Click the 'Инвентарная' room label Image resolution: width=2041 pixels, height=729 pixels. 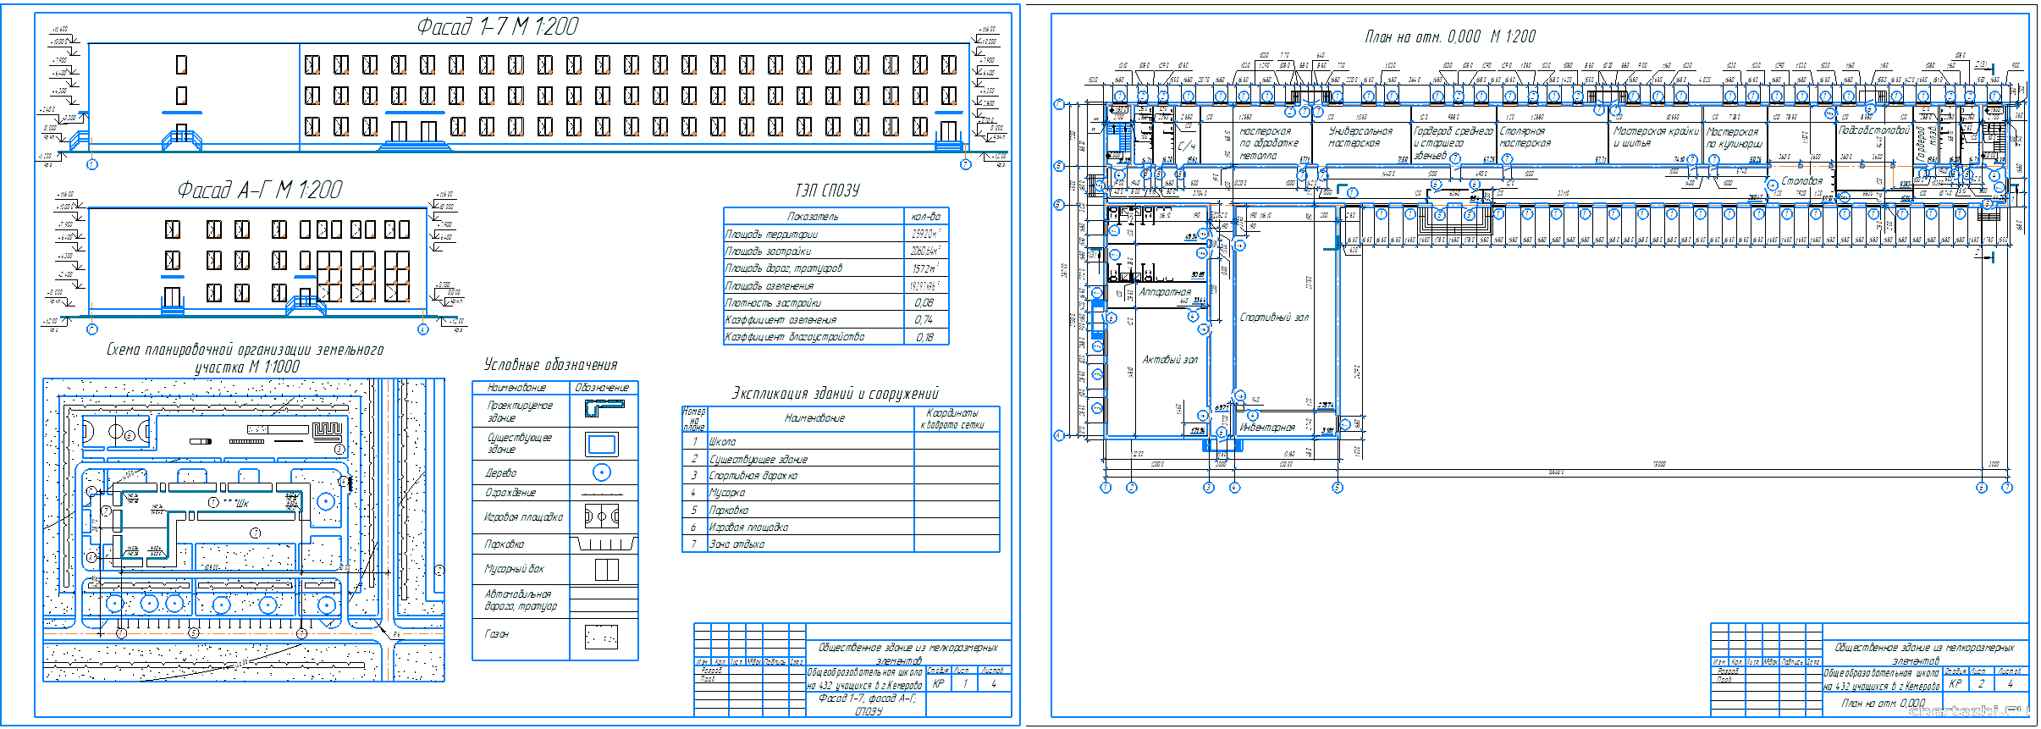[x=1267, y=428]
